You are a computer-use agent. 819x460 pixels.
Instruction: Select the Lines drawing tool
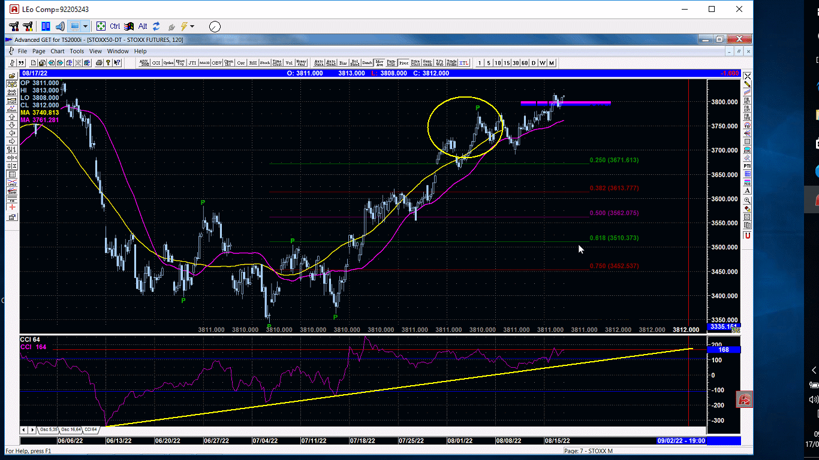click(x=12, y=183)
